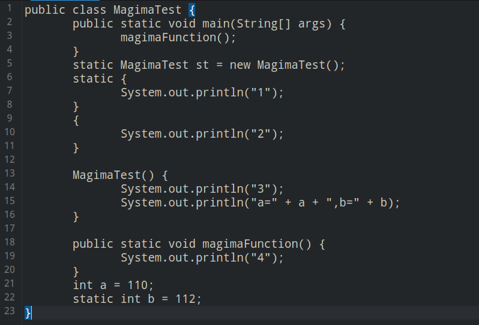Image resolution: width=479 pixels, height=325 pixels.
Task: Click line number 5 in the gutter
Action: point(9,63)
